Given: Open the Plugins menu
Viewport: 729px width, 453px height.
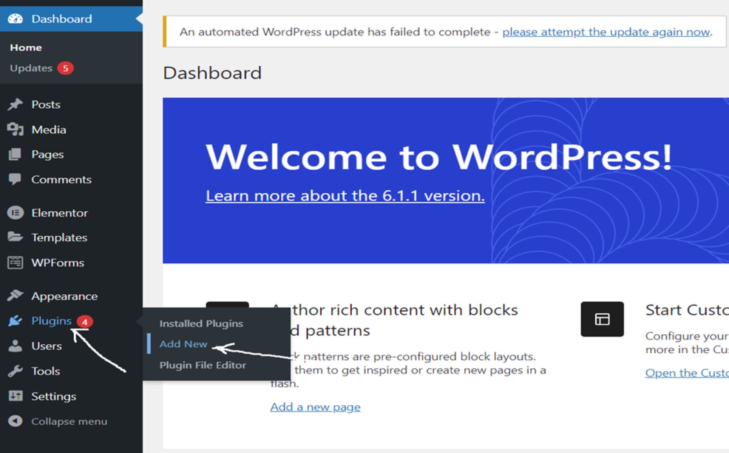Looking at the screenshot, I should pos(71,320).
